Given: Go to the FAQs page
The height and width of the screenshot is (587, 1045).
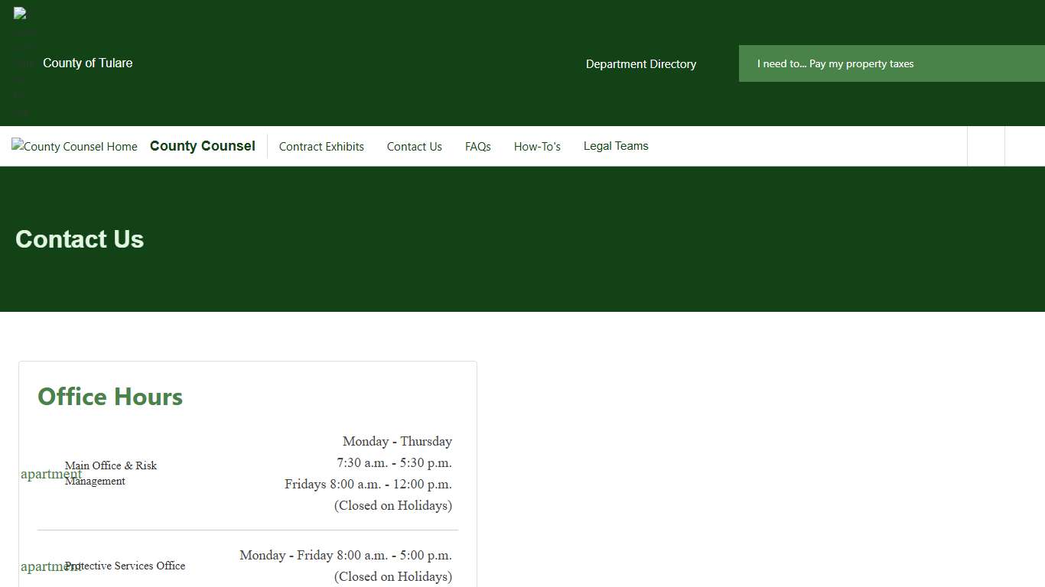Looking at the screenshot, I should coord(477,146).
